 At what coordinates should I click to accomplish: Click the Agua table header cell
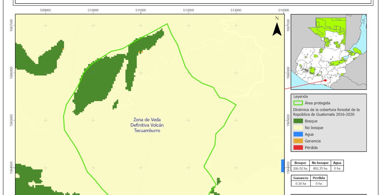click(337, 163)
